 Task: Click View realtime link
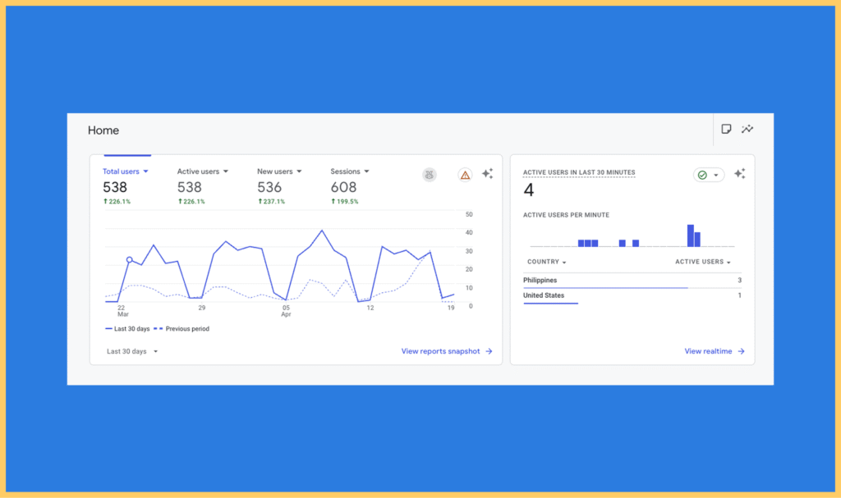[715, 352]
